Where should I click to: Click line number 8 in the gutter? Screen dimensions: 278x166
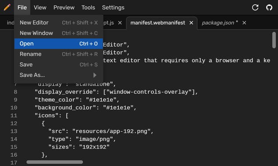click(x=16, y=92)
